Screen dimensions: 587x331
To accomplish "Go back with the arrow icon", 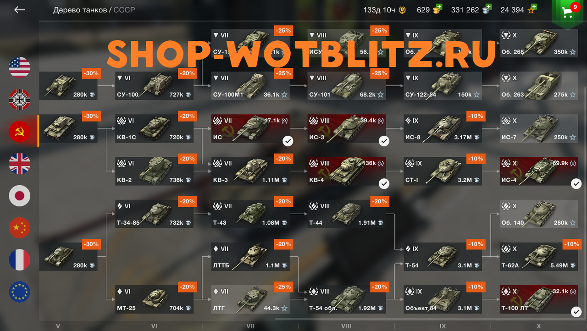I will click(19, 10).
